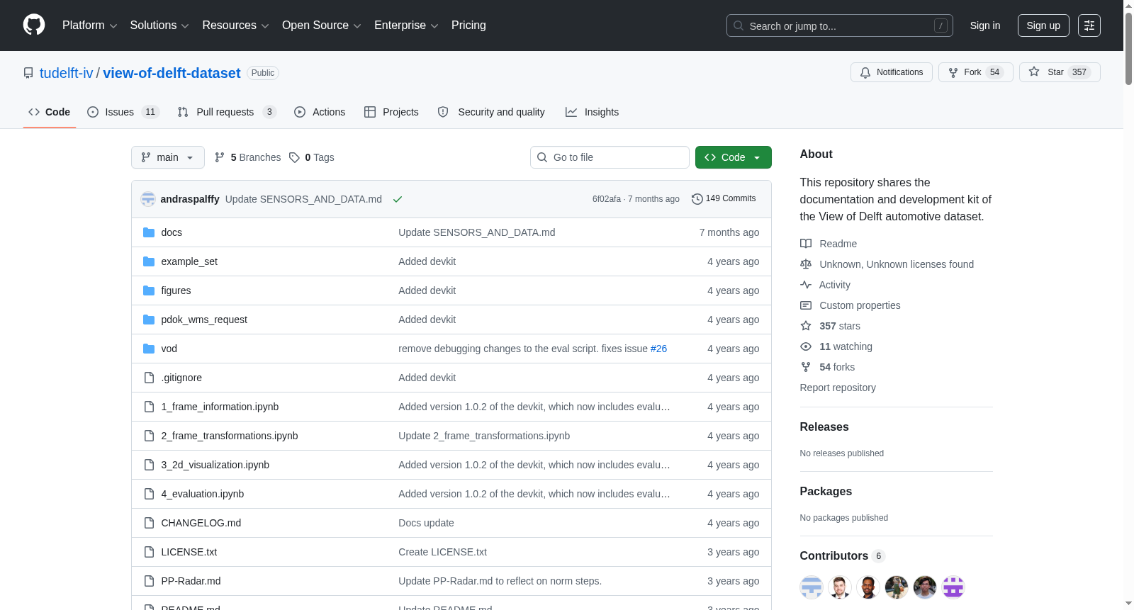Open the PP-Radar.md file
The width and height of the screenshot is (1134, 610).
tap(191, 581)
